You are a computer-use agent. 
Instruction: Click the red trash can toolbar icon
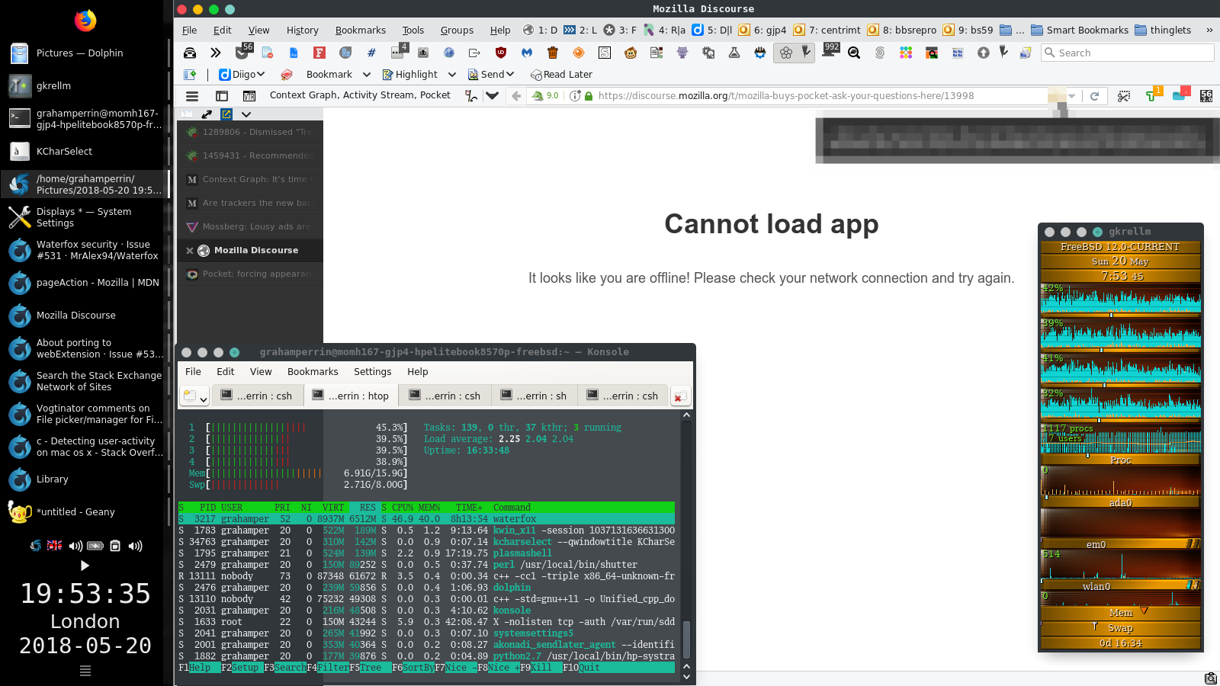(x=553, y=53)
